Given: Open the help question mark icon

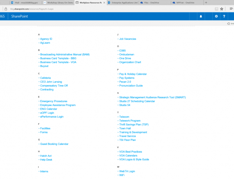Looking at the screenshot, I should coord(224,16).
